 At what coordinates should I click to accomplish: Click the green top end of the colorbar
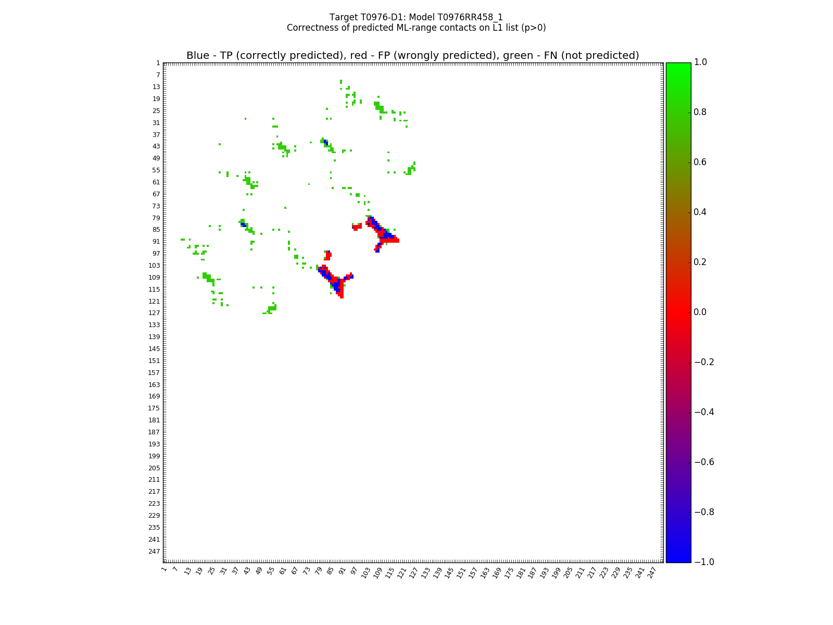click(x=678, y=66)
